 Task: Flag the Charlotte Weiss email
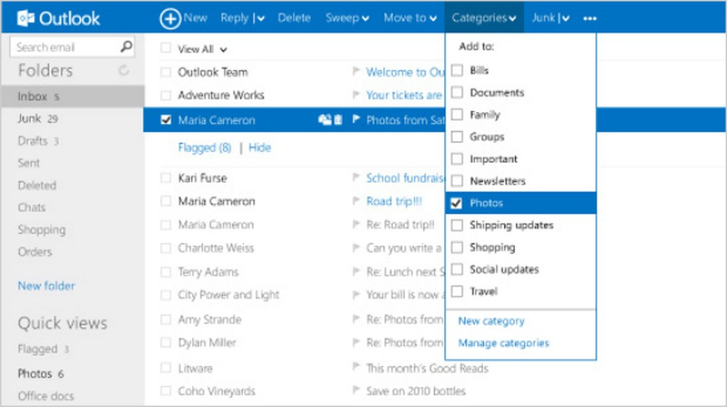(356, 248)
